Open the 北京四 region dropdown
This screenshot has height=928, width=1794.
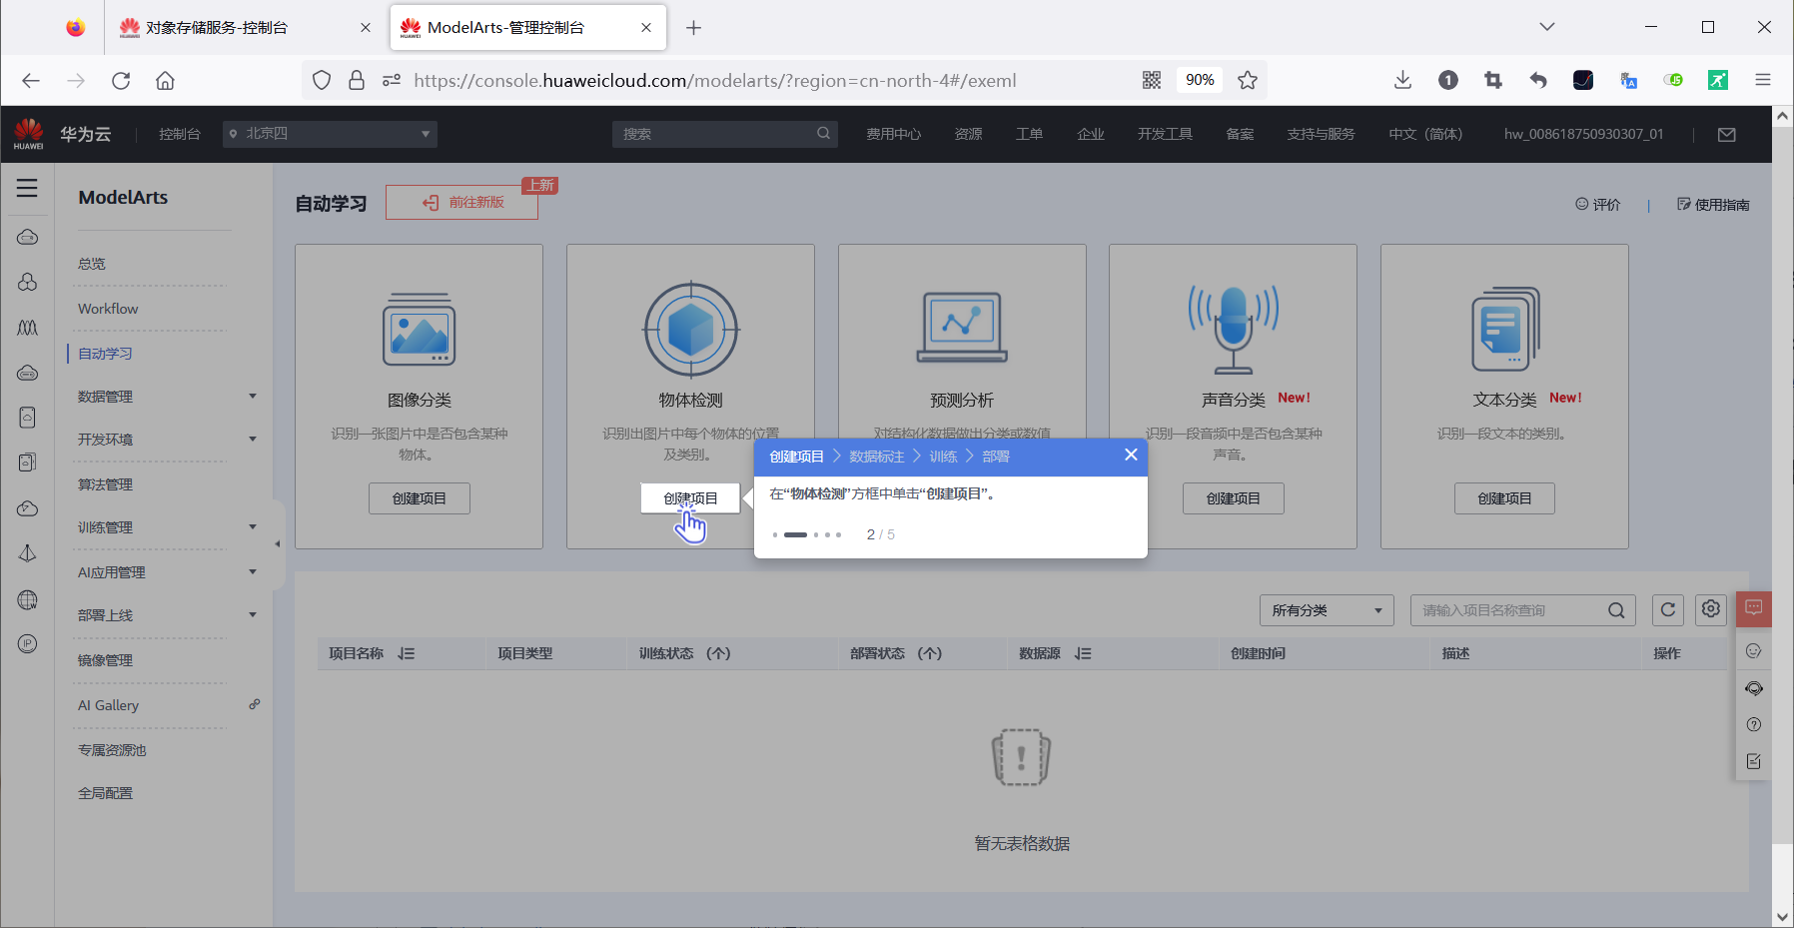(330, 134)
